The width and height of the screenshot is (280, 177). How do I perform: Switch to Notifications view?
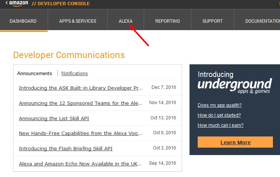click(74, 74)
